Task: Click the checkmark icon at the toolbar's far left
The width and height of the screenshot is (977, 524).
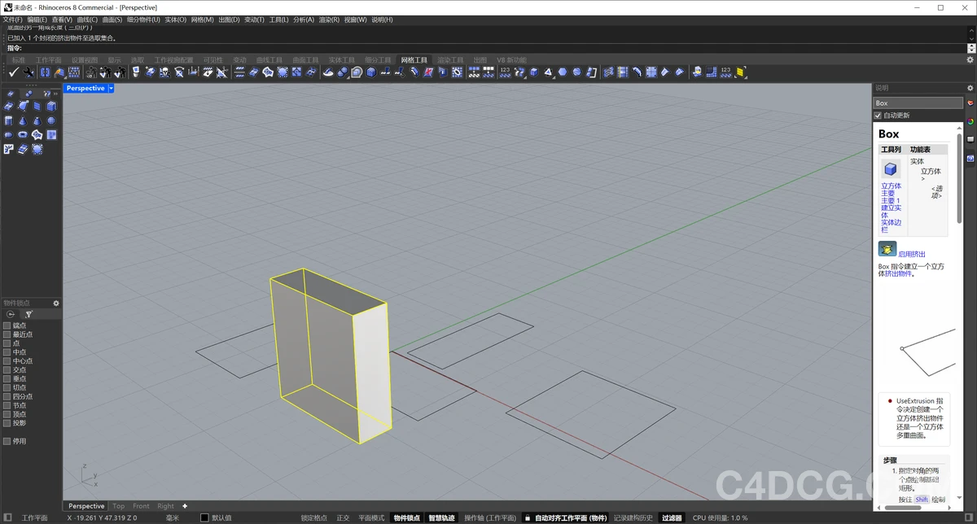Action: (x=12, y=72)
